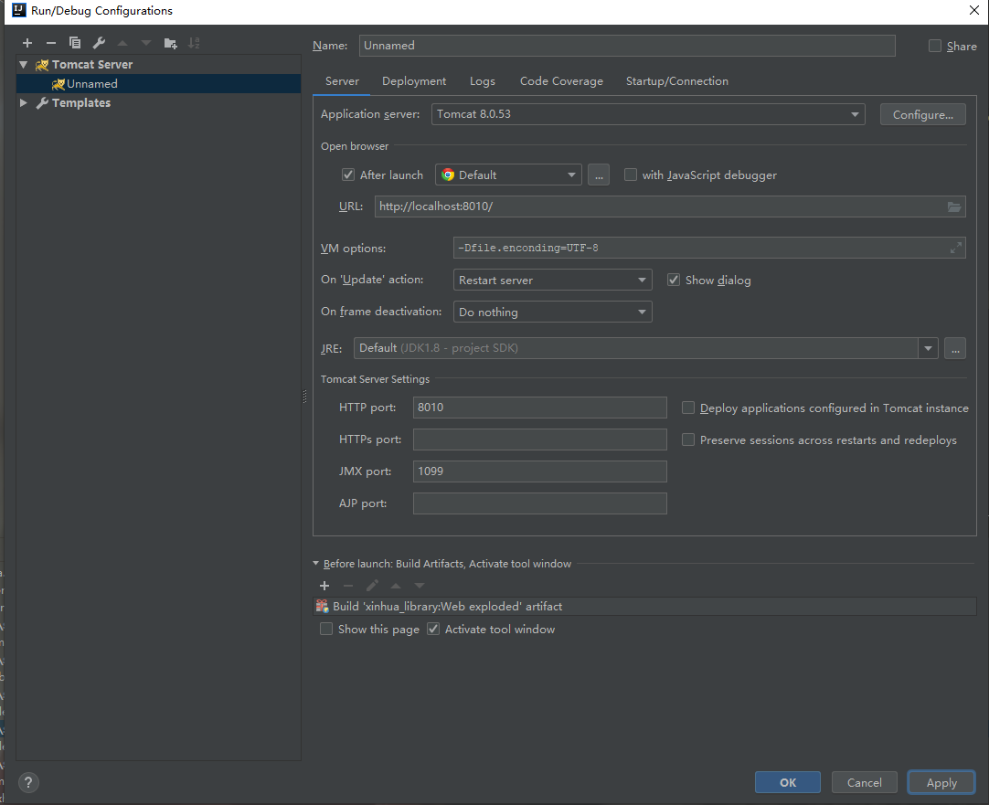Close the Run/Debug Configurations dialog
Image resolution: width=989 pixels, height=805 pixels.
pos(973,10)
